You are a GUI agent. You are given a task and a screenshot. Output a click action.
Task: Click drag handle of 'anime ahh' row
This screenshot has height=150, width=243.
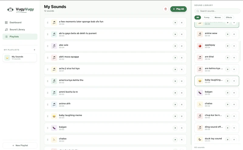pos(48,105)
